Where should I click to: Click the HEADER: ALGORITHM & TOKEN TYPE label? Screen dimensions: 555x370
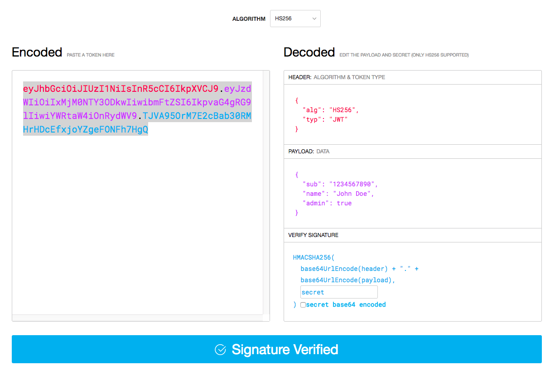pyautogui.click(x=337, y=77)
